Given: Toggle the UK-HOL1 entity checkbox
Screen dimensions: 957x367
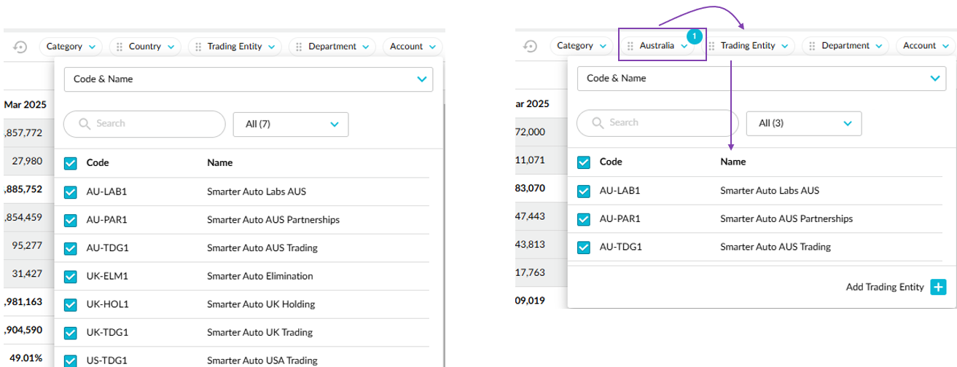Looking at the screenshot, I should 71,304.
